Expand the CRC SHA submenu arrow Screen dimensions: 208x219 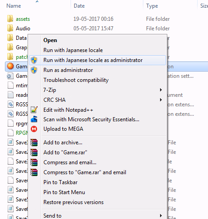click(161, 100)
